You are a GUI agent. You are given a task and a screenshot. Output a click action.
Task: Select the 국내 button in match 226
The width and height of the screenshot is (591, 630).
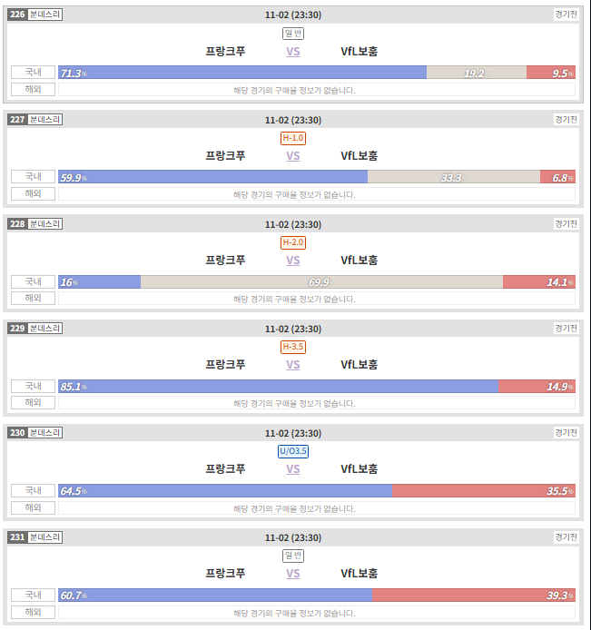coord(33,73)
